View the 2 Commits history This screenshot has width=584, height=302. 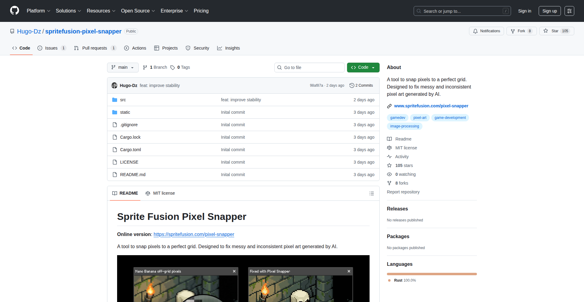pyautogui.click(x=361, y=85)
